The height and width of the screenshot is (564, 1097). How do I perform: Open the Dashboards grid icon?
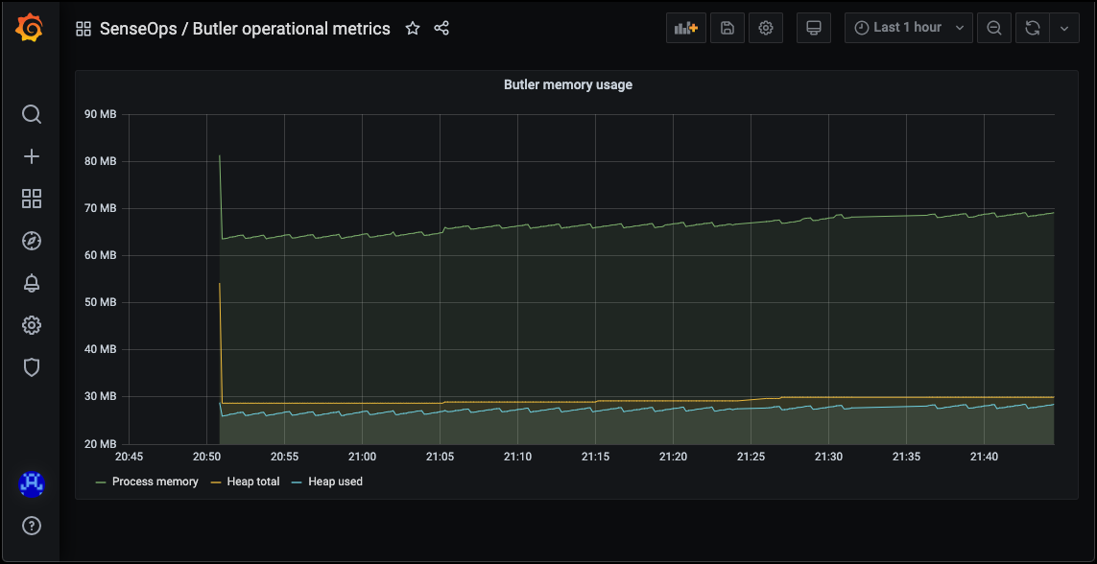pyautogui.click(x=32, y=199)
